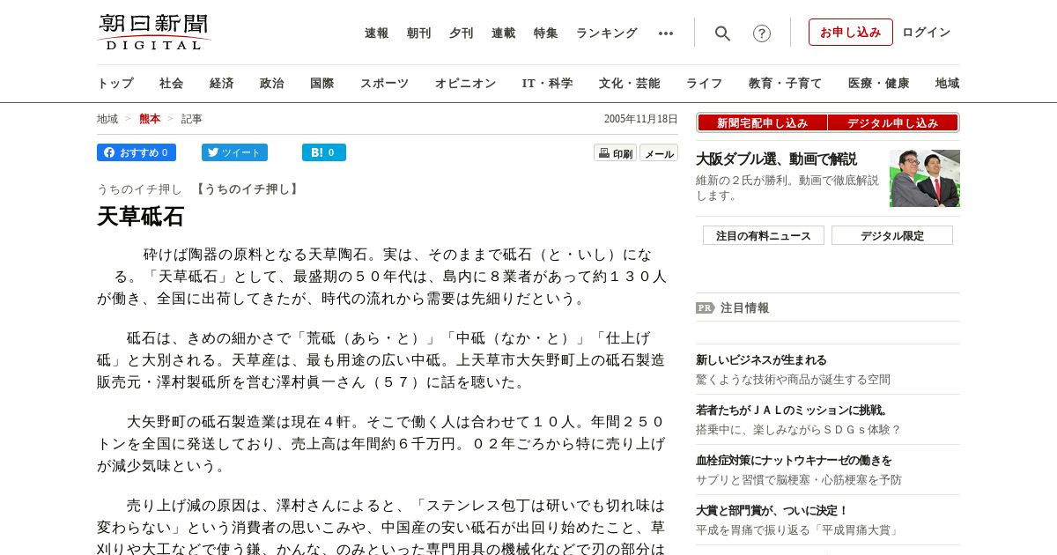This screenshot has width=1057, height=555.
Task: Go to スポーツ section
Action: tap(384, 84)
